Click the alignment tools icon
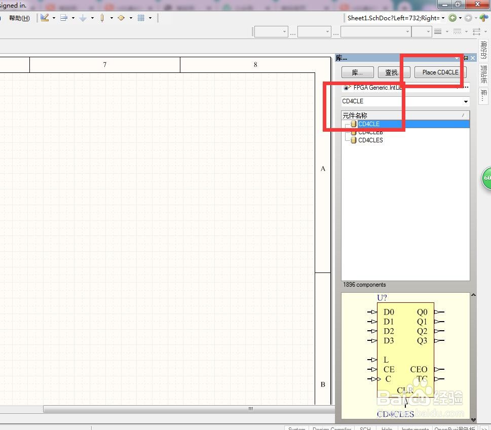491x430 pixels. pos(64,18)
